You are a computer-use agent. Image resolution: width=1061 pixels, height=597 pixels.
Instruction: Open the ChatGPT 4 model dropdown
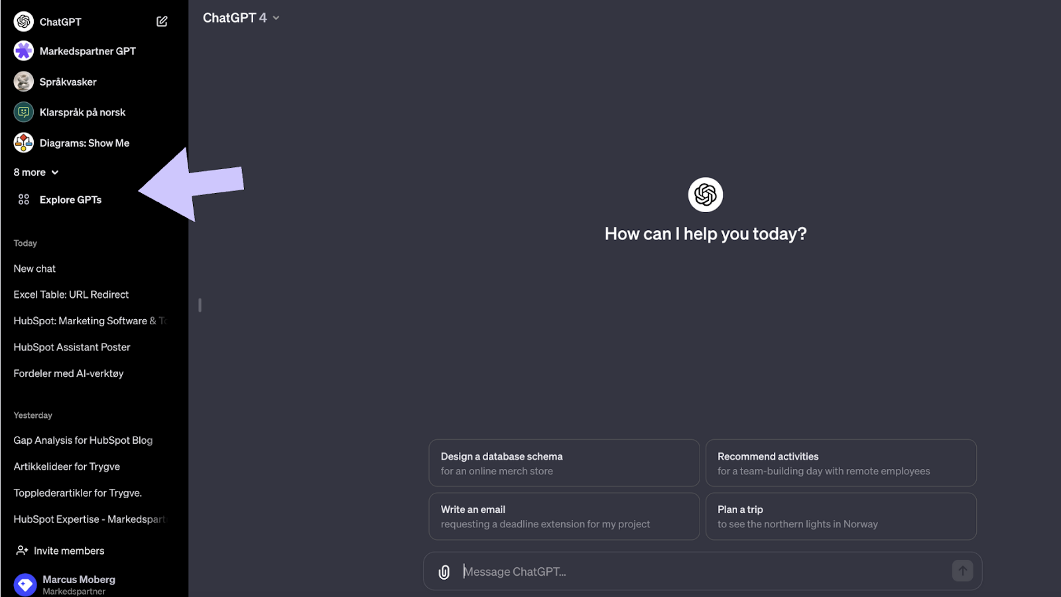tap(241, 18)
